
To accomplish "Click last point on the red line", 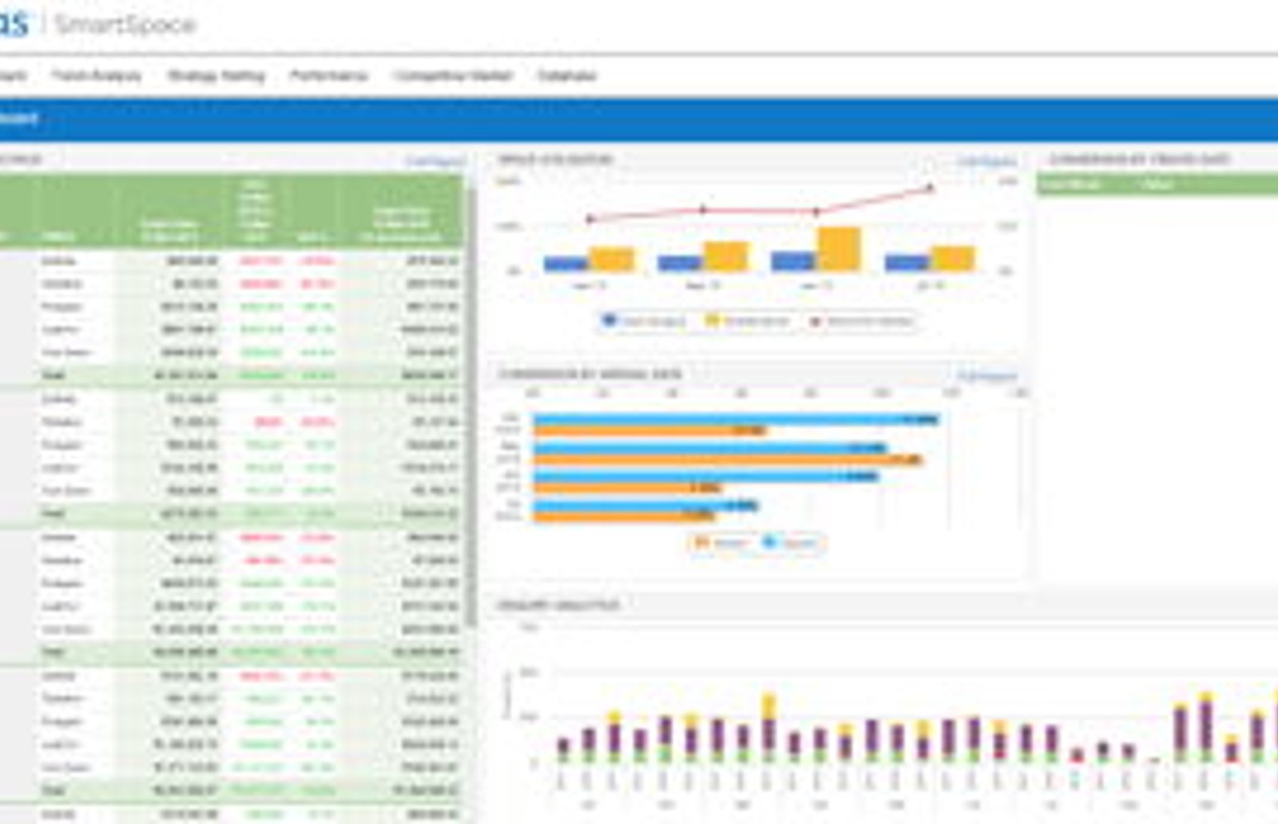I will [x=930, y=188].
